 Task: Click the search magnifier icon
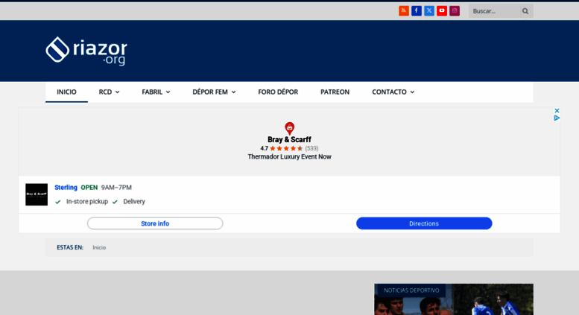point(525,11)
